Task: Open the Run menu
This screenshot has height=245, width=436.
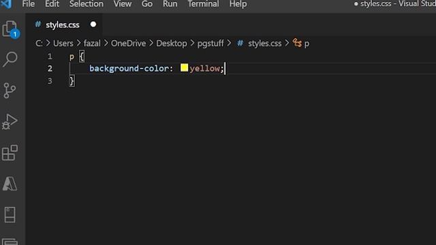Action: 170,4
